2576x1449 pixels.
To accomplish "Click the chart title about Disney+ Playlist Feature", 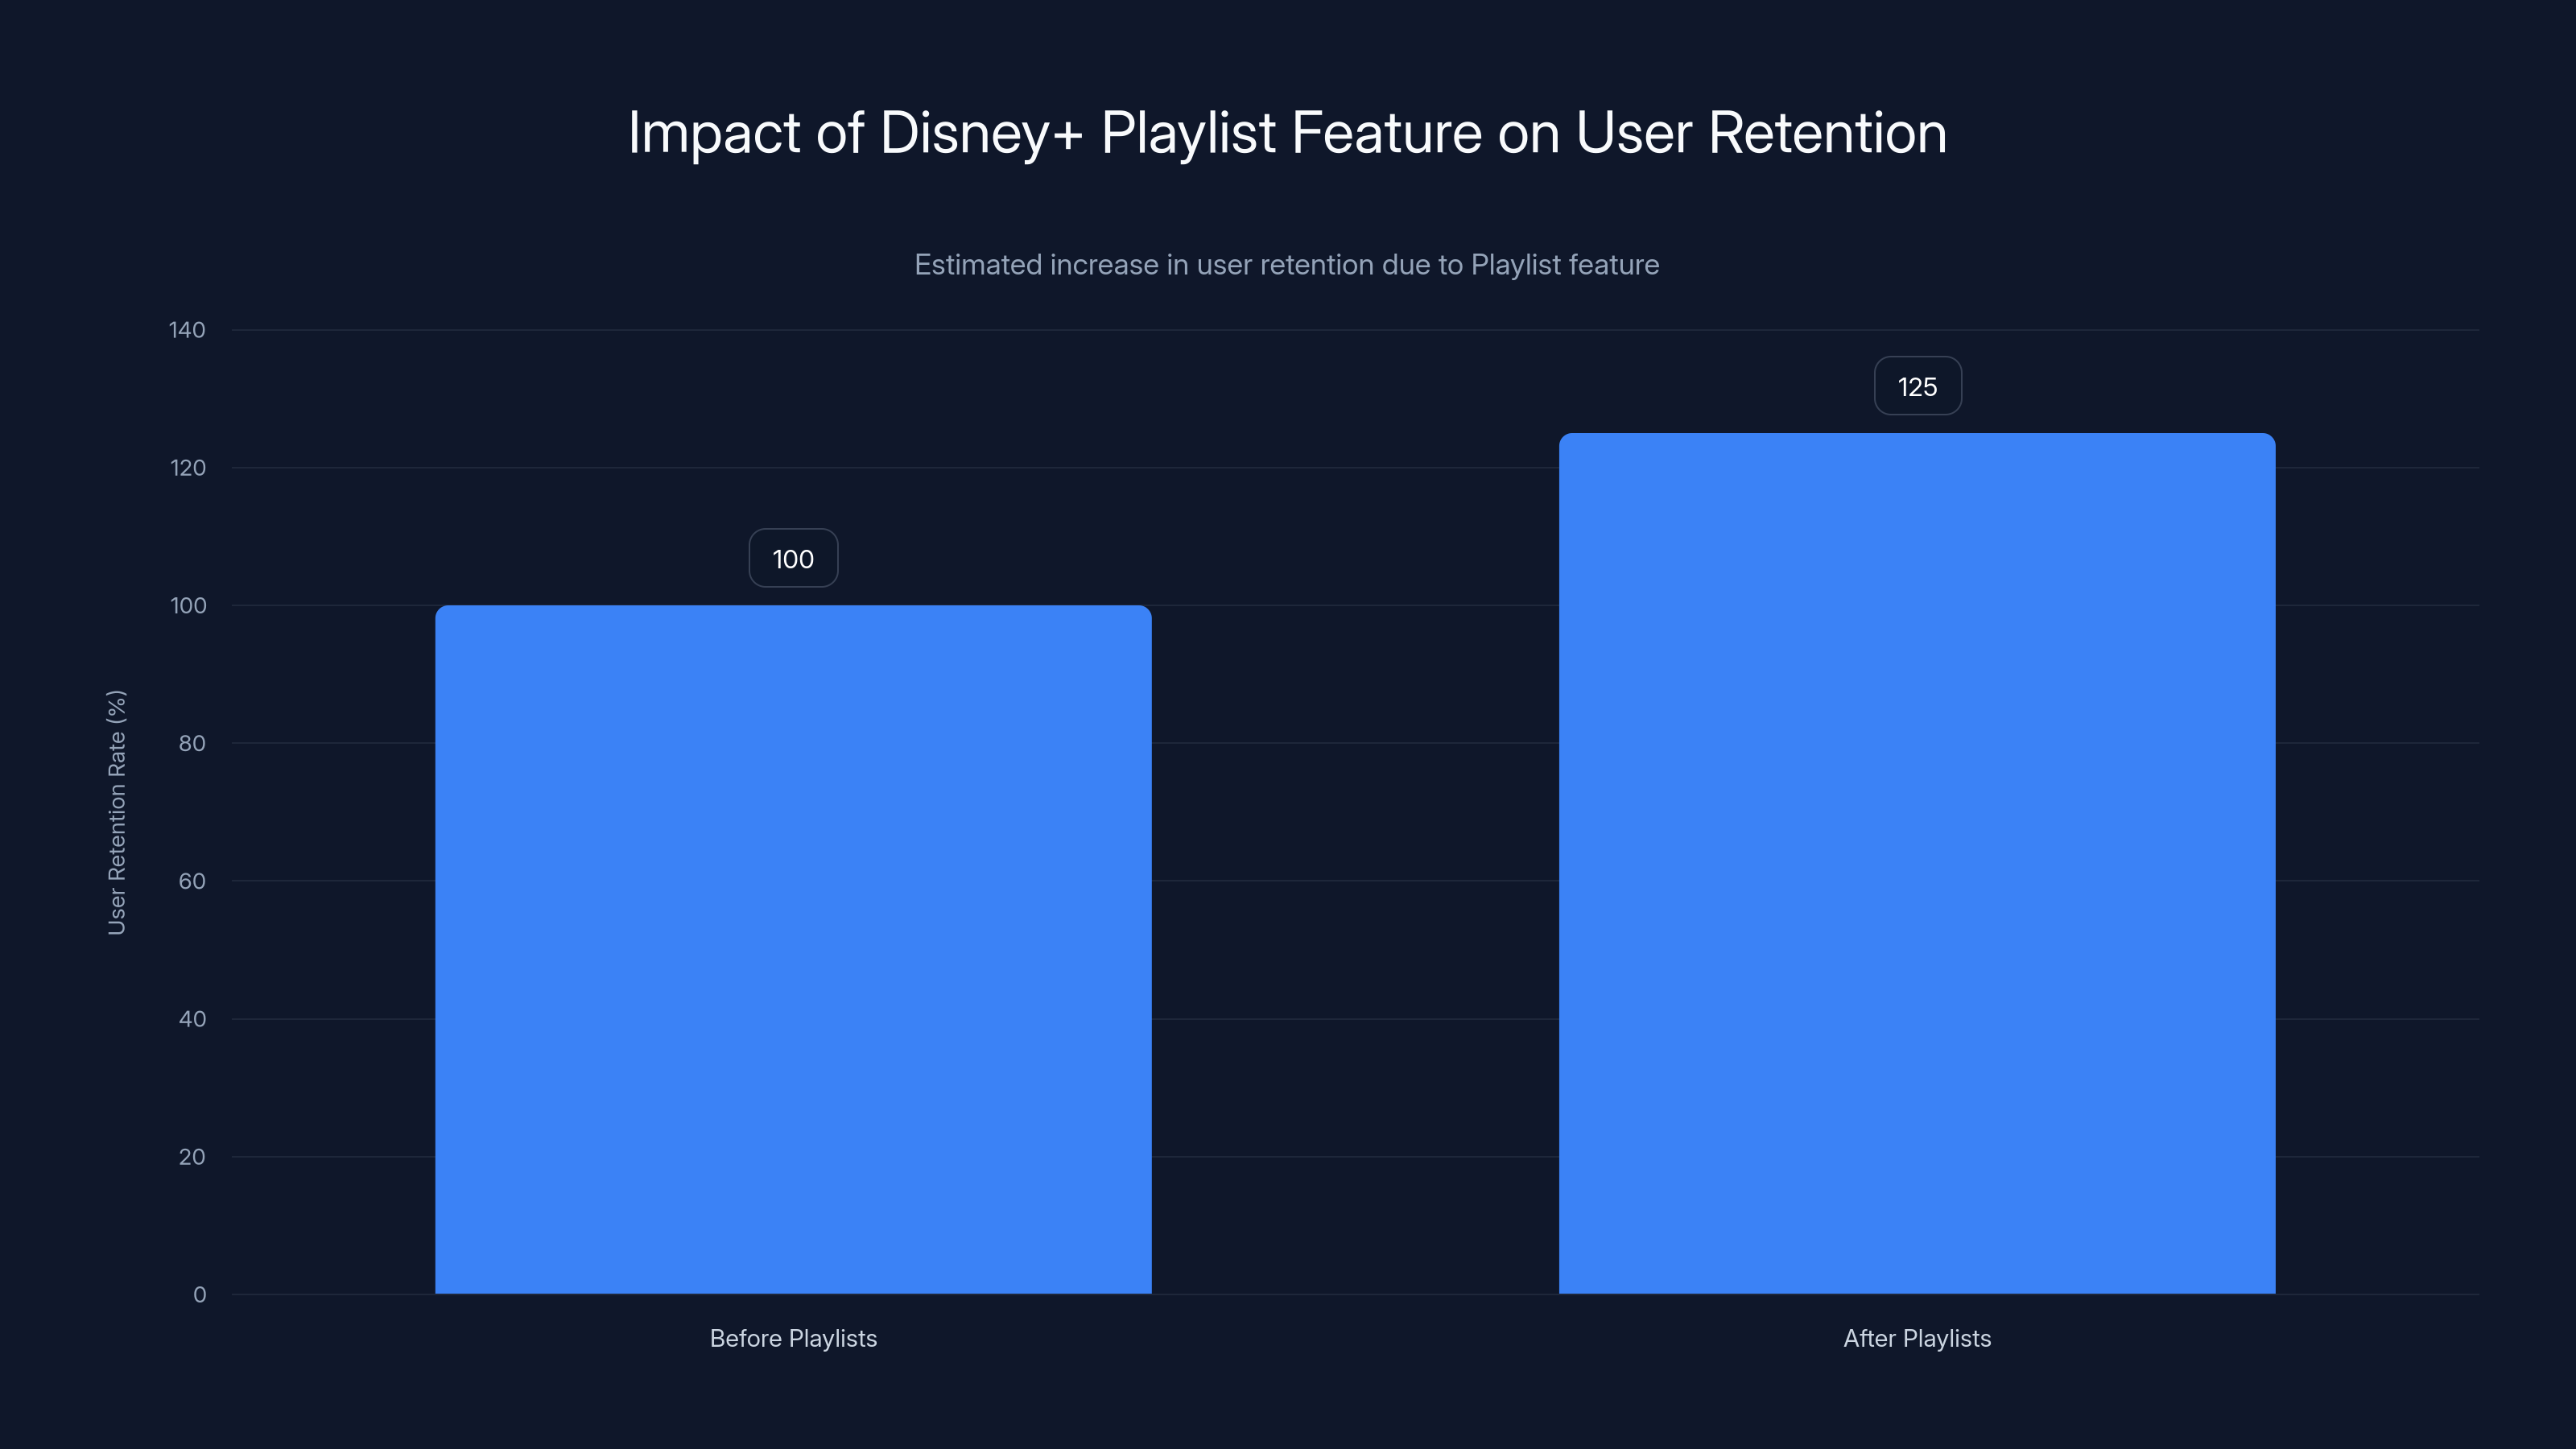I will (x=1287, y=133).
